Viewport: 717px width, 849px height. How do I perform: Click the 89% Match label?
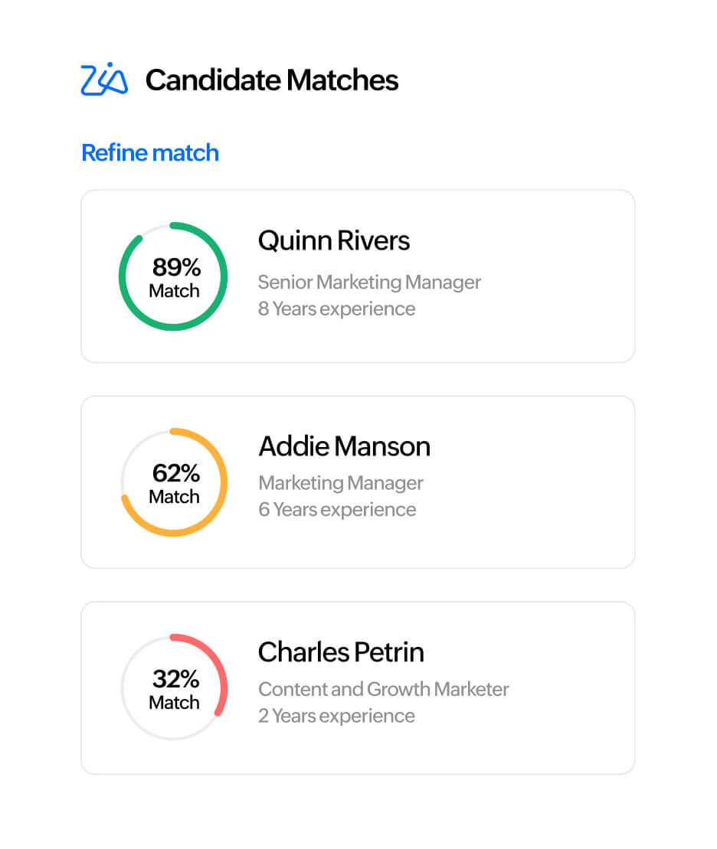click(174, 277)
